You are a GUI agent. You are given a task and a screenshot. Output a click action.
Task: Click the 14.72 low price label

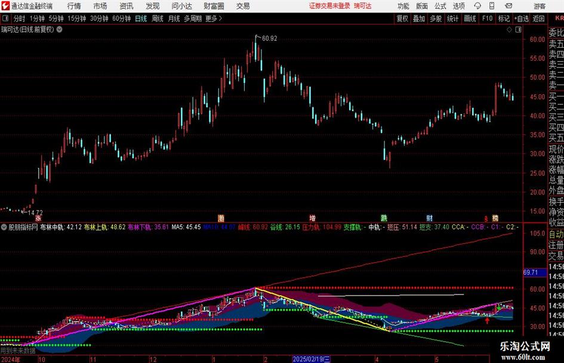(35, 213)
